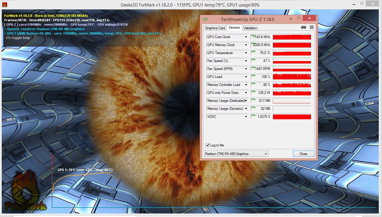This screenshot has width=382, height=217.
Task: Click the 1.0375 V VDDC value
Action: (261, 117)
